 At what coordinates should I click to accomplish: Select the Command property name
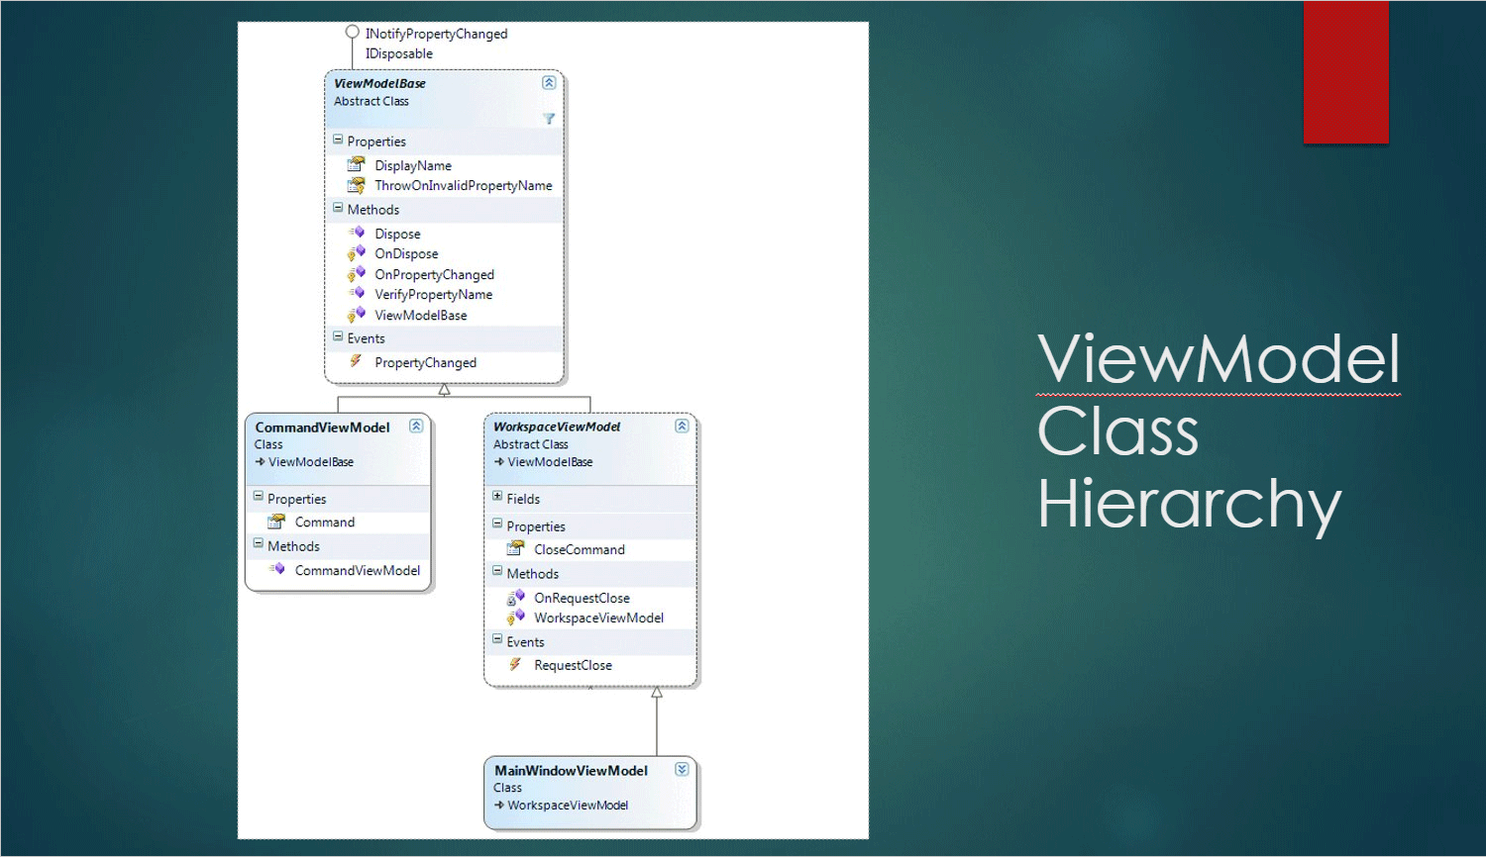[x=325, y=522]
